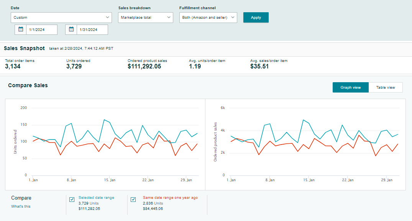This screenshot has height=221, width=412.
Task: Click the Ordered product sales chart's highest teal peak
Action: tap(303, 120)
